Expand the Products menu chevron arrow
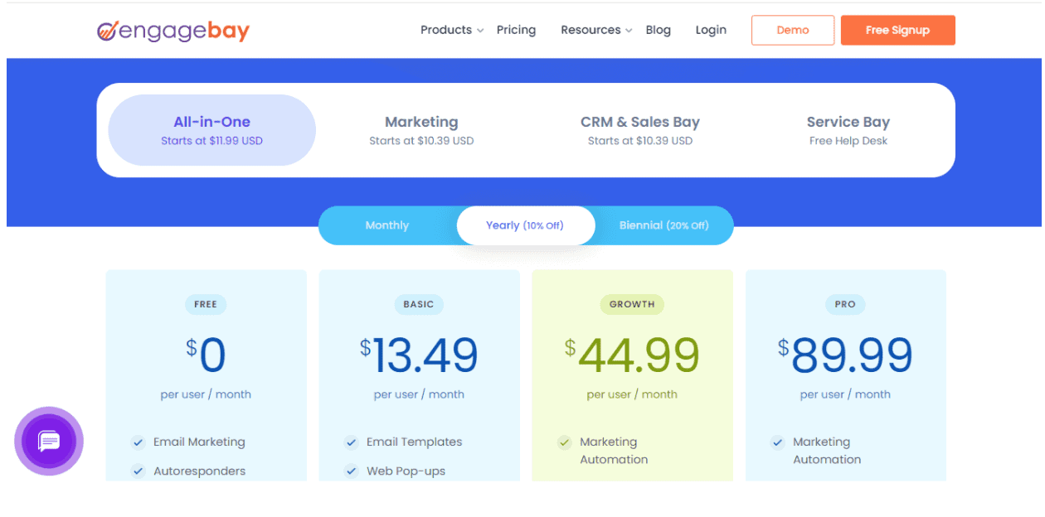This screenshot has height=517, width=1045. (x=479, y=31)
